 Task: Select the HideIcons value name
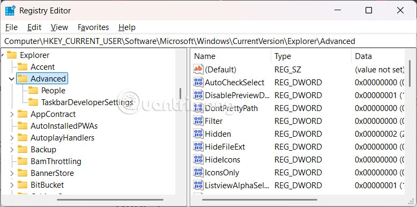[222, 160]
